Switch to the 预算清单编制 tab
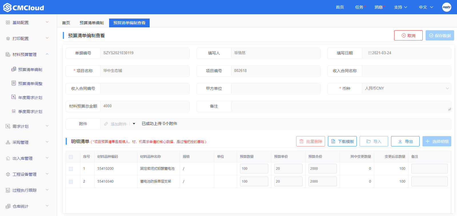 point(91,23)
